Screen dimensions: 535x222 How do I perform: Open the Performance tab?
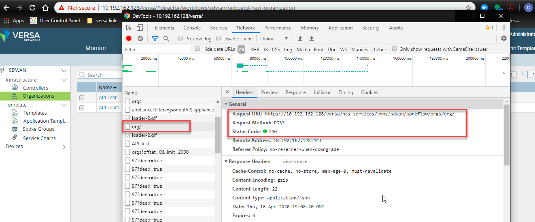point(278,28)
